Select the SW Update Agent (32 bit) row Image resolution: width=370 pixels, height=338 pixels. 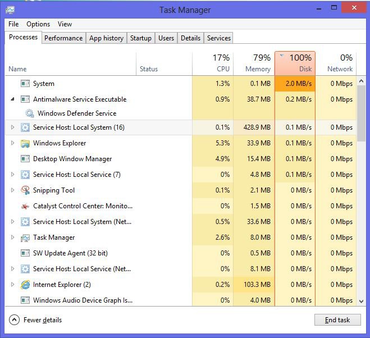click(x=181, y=253)
